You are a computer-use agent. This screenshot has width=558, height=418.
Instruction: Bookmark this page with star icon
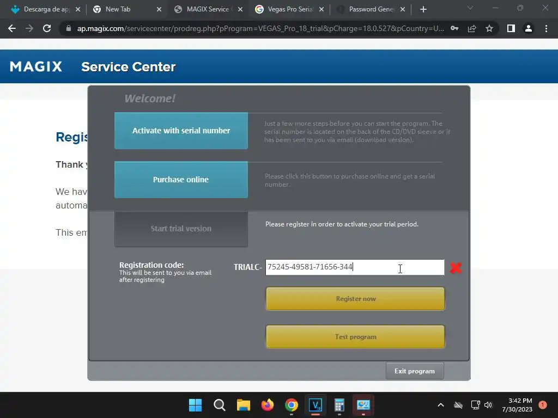489,28
